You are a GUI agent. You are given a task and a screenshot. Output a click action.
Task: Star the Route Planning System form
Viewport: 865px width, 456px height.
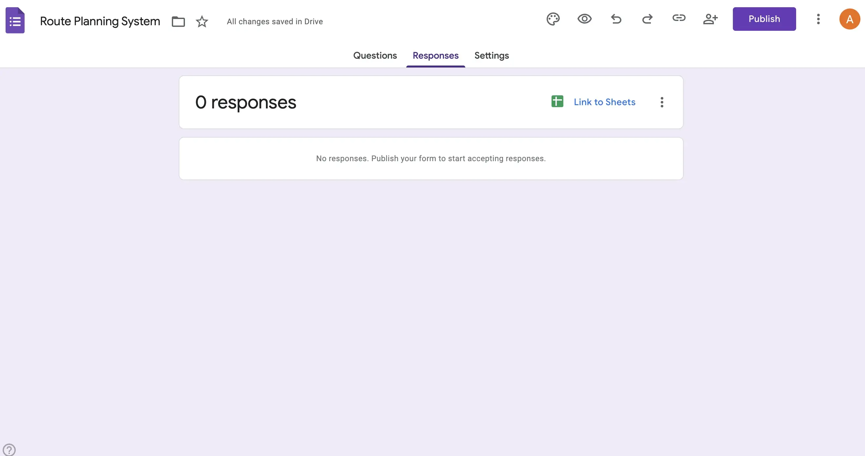201,21
